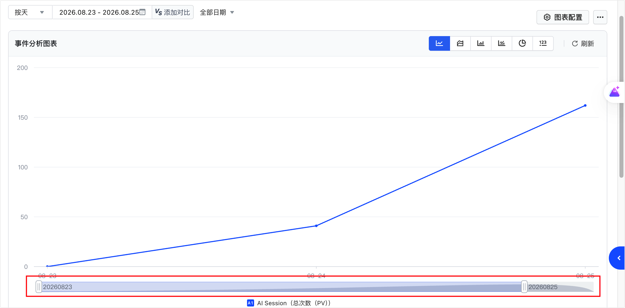Screen dimensions: 625x308
Task: Click the 添加对比 compare button
Action: (173, 12)
